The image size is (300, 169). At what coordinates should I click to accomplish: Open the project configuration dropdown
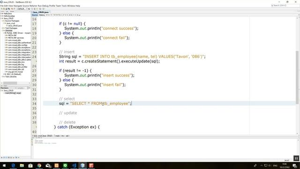pyautogui.click(x=22, y=9)
